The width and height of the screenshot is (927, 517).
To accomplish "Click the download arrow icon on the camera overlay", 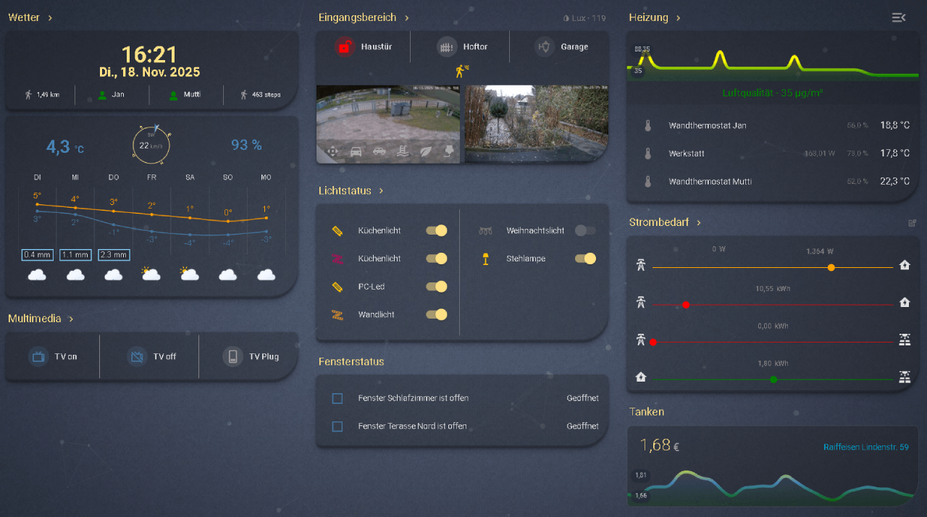I will tap(448, 151).
